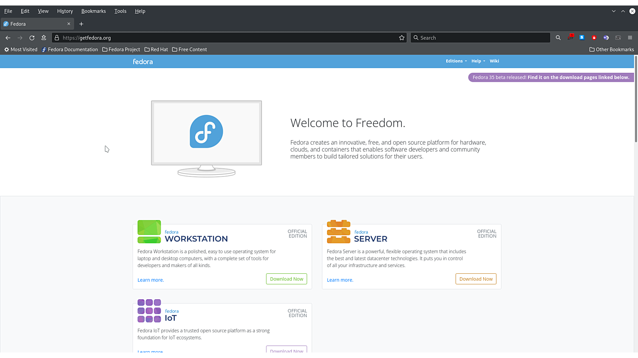Expand the Editions dropdown
638x358 pixels.
[x=456, y=61]
